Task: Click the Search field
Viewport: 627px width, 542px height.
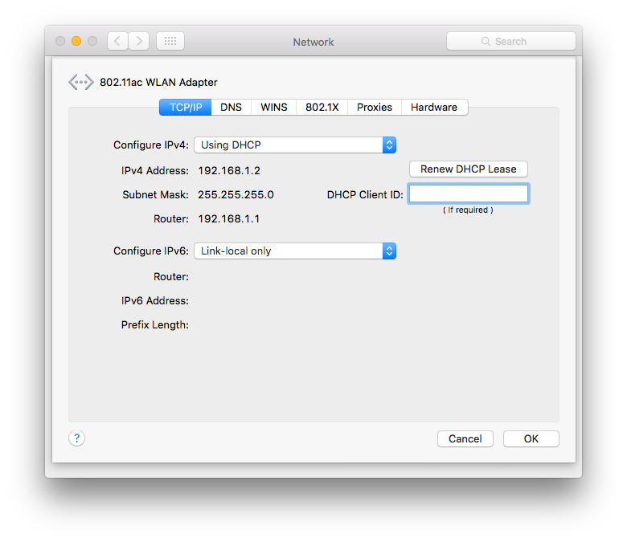Action: [x=511, y=41]
